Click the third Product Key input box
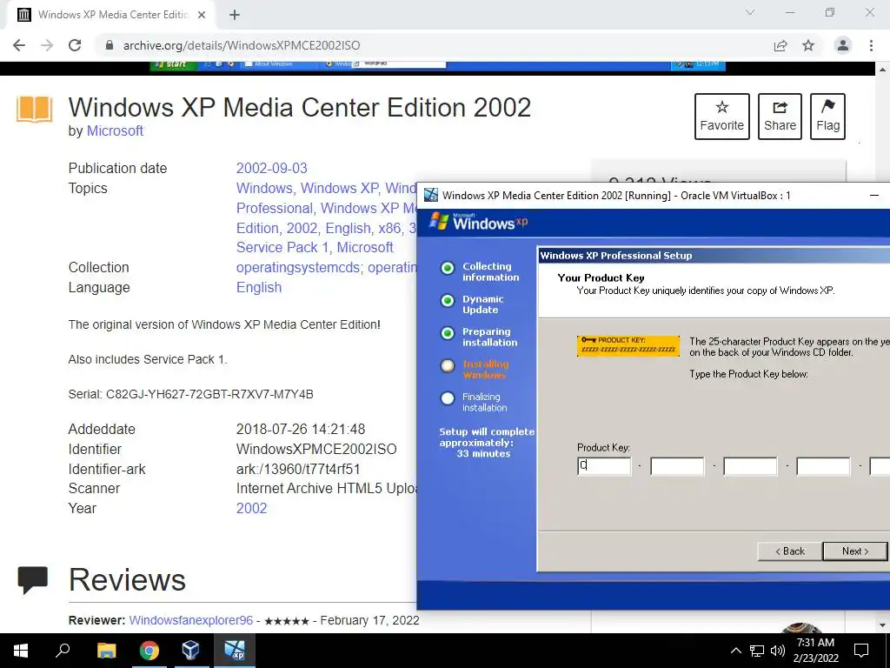This screenshot has width=890, height=668. pyautogui.click(x=750, y=466)
